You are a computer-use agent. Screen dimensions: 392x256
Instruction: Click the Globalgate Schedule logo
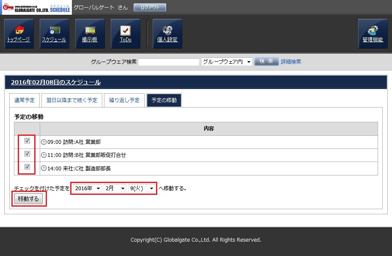point(36,8)
